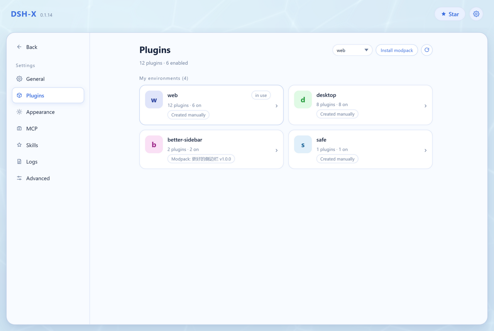Click the Appearance sun icon
Image resolution: width=494 pixels, height=331 pixels.
click(19, 112)
